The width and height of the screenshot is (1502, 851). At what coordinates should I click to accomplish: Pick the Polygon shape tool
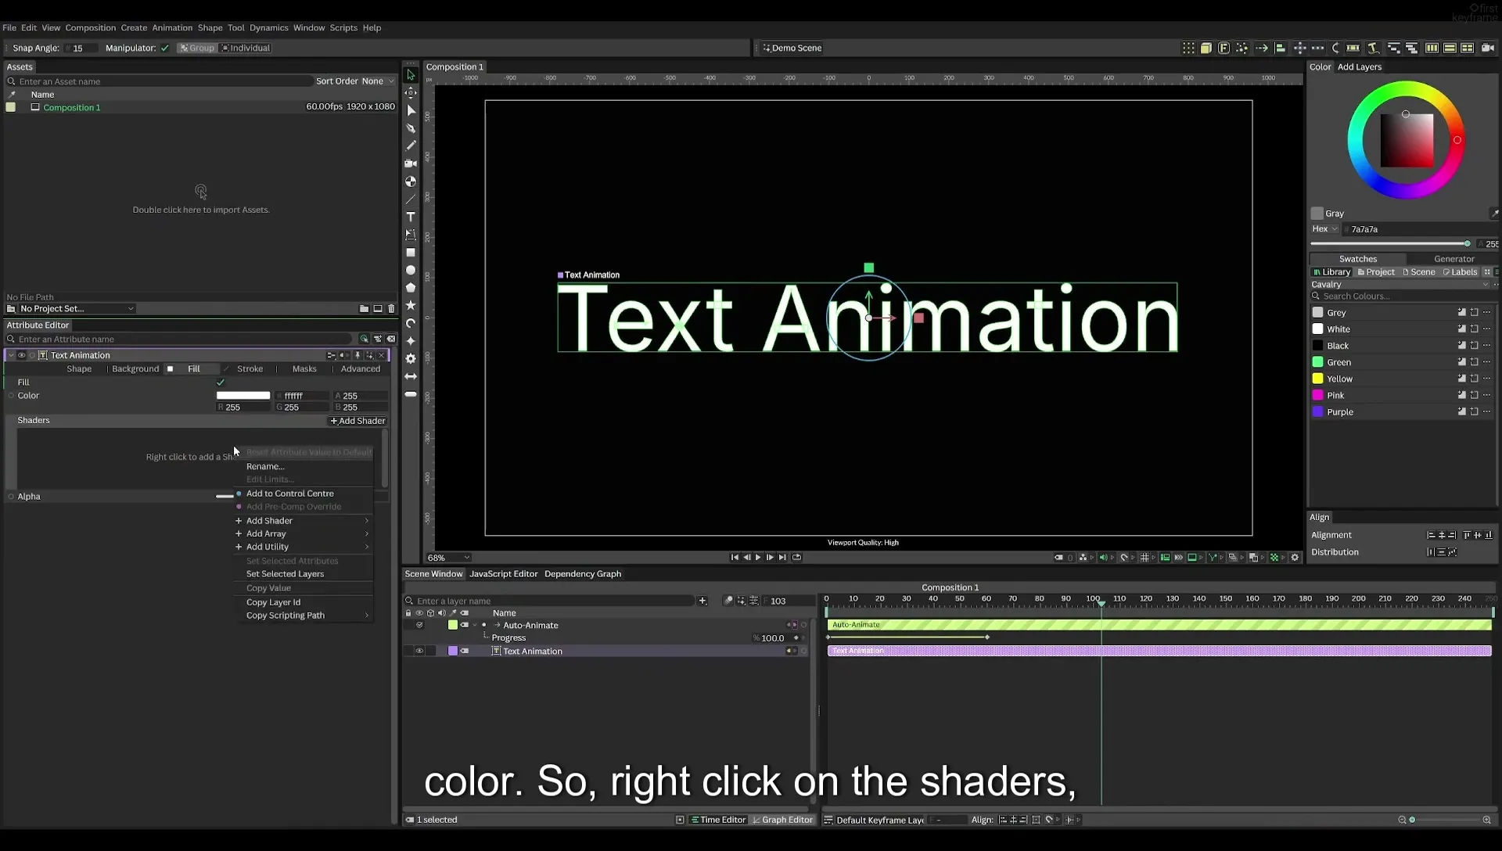pos(411,288)
